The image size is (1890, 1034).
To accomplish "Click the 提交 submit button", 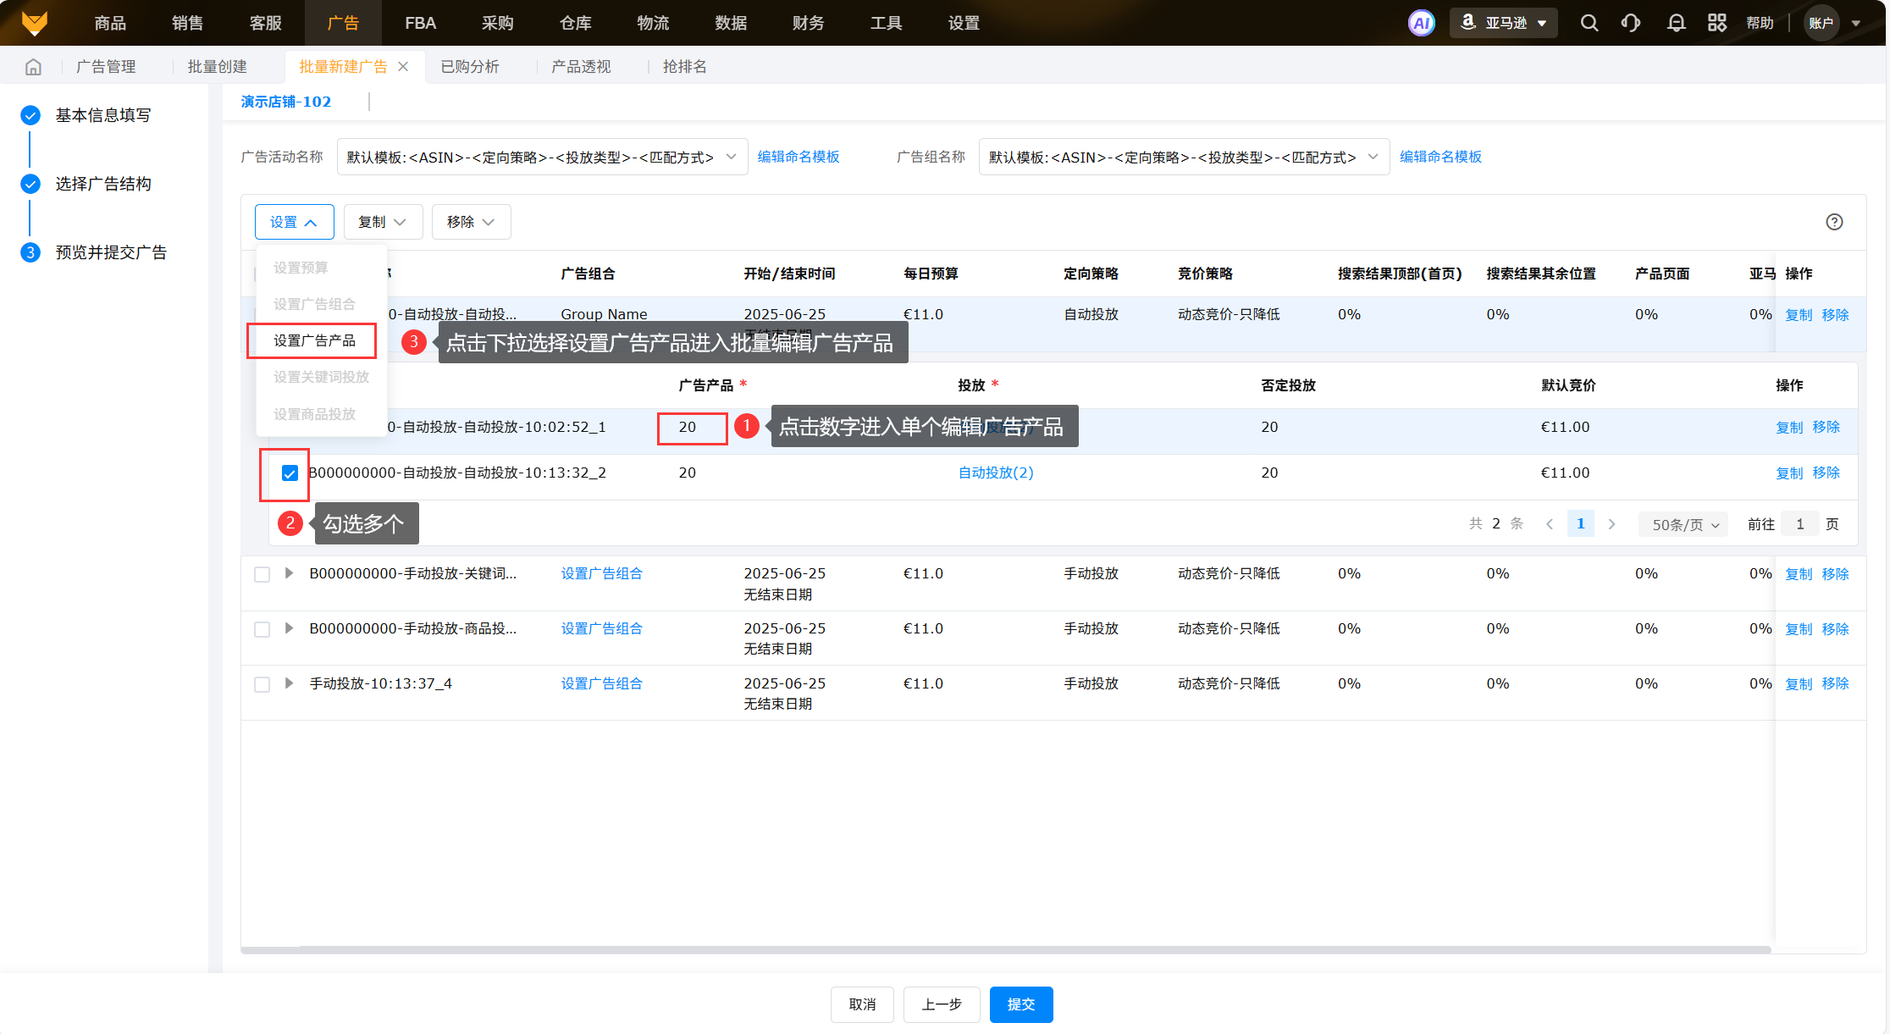I will pos(1020,1004).
